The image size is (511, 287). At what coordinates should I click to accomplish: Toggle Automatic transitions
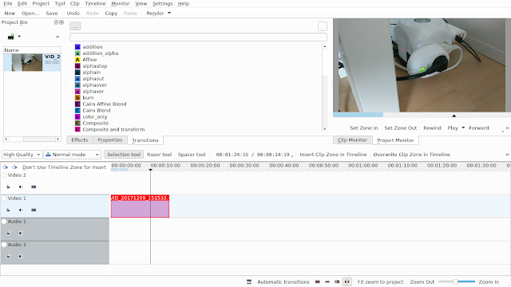click(283, 281)
